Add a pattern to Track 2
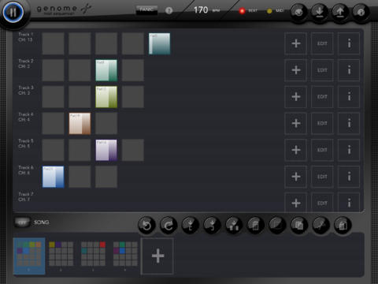This screenshot has width=378, height=284. click(x=296, y=70)
